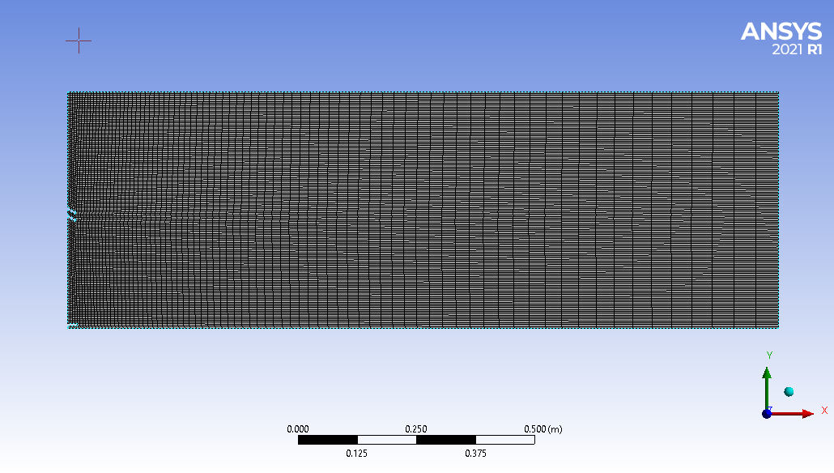The height and width of the screenshot is (473, 834).
Task: Click the 0.125 label below scale ruler
Action: (x=357, y=454)
